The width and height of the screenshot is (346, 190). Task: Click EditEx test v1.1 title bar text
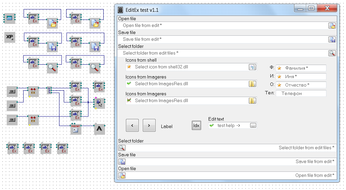pos(142,10)
